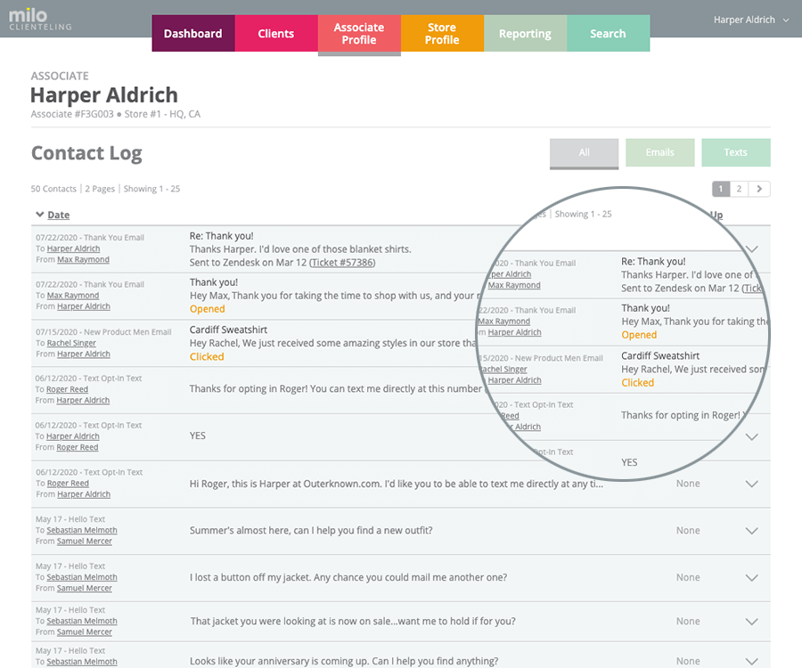This screenshot has height=668, width=802.
Task: Click the milo Clienteling logo
Action: (x=40, y=19)
